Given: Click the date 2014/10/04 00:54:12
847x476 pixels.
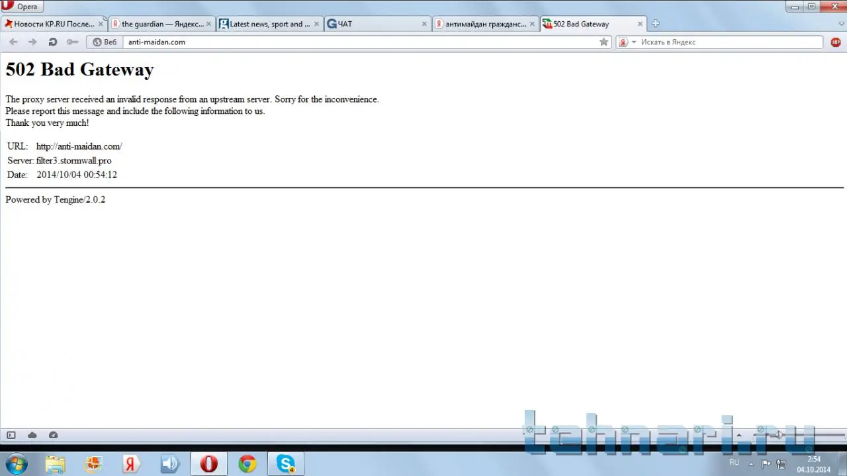Looking at the screenshot, I should (77, 175).
